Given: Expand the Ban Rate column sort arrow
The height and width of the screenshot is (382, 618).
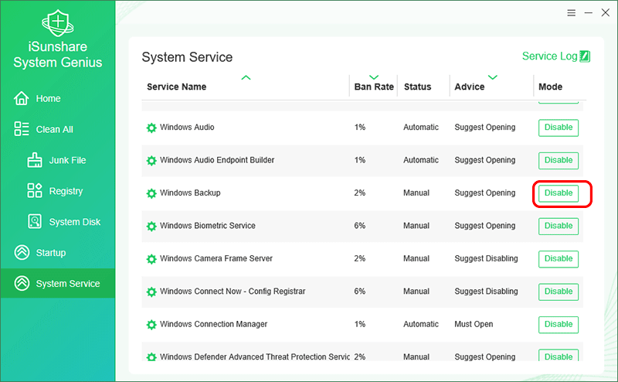Looking at the screenshot, I should 374,77.
